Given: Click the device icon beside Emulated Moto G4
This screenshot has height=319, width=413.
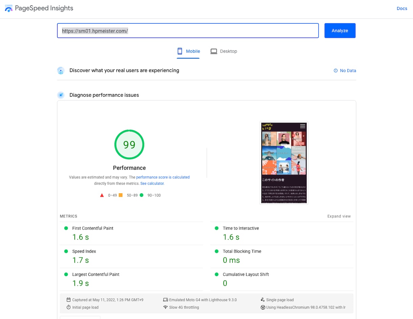Looking at the screenshot, I should [166, 300].
